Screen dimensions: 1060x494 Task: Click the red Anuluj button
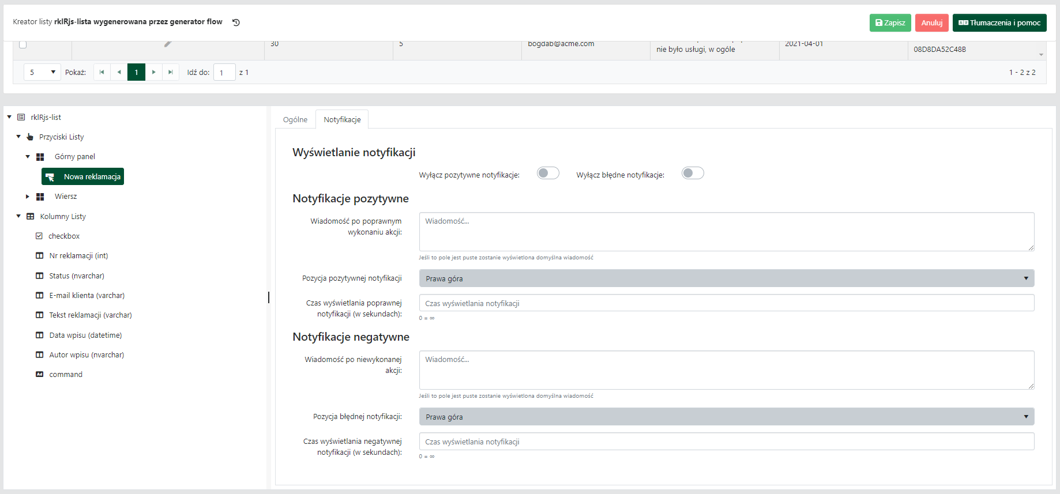point(932,22)
